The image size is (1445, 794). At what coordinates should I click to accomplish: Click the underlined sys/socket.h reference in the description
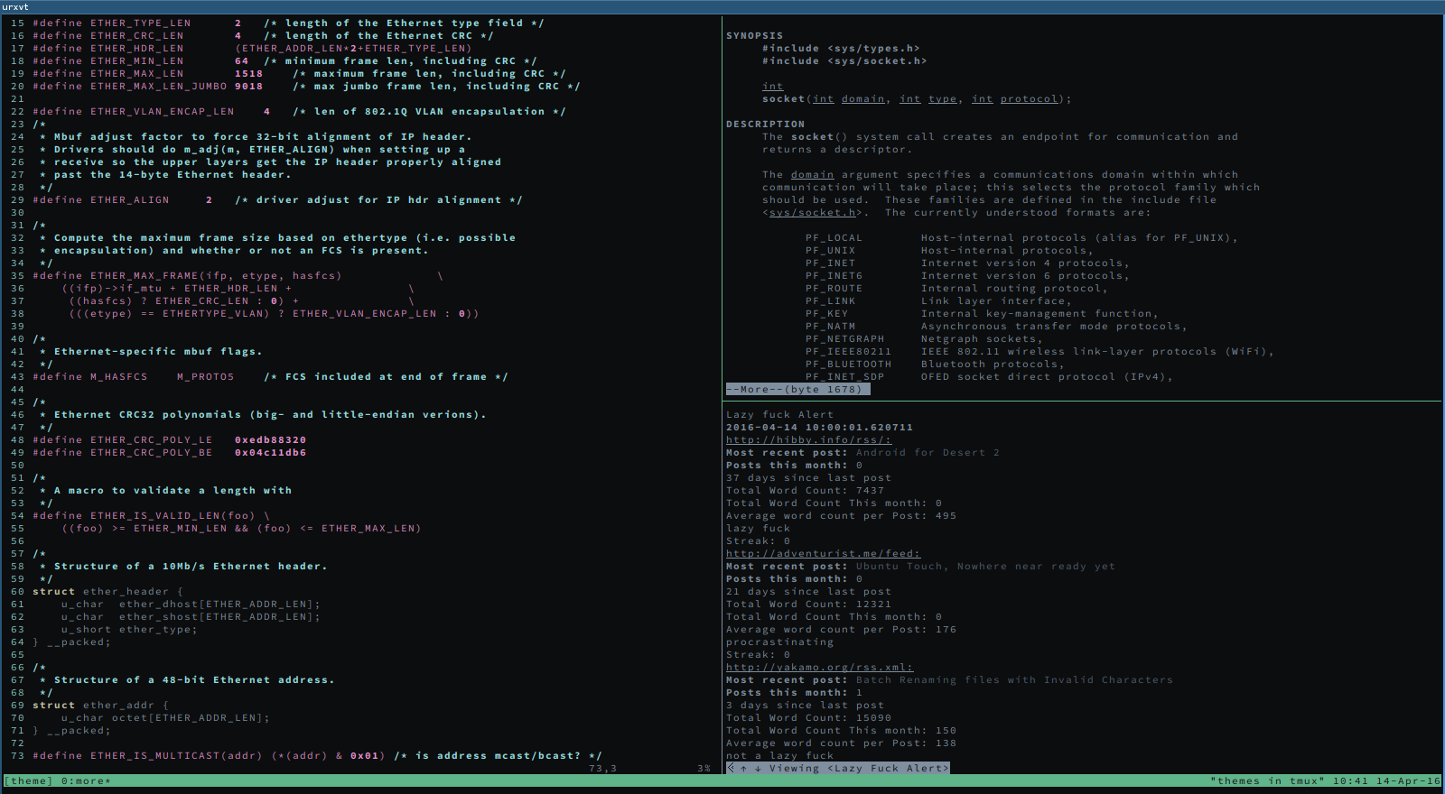point(812,213)
